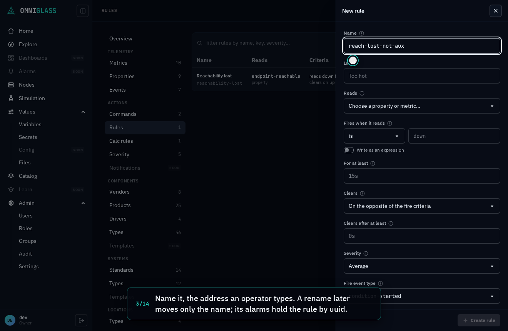Click the Create rule button
This screenshot has width=508, height=331.
(x=479, y=320)
